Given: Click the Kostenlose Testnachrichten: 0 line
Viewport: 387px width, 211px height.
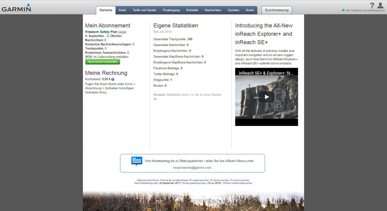Looking at the screenshot, I should tap(107, 53).
